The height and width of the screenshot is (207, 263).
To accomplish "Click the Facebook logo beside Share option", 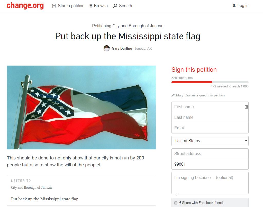I will [180, 203].
